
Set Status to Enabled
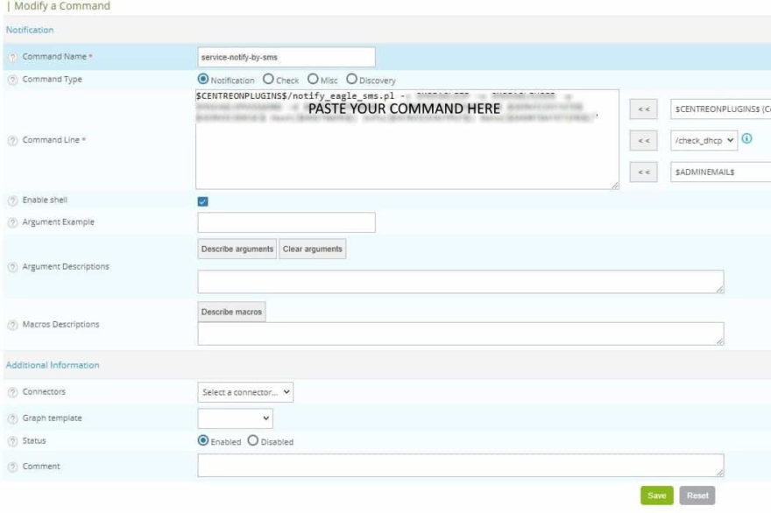click(x=203, y=440)
